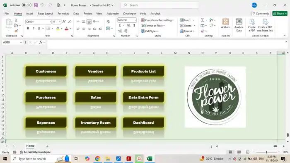Click Create a PDF and Share link
The width and height of the screenshot is (290, 163).
pyautogui.click(x=265, y=25)
